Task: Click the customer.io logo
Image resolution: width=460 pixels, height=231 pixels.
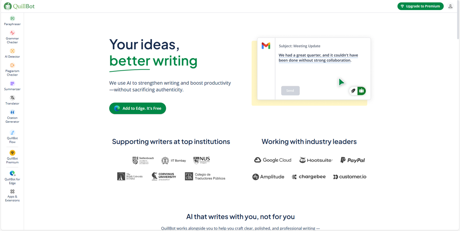Action: pos(350,176)
